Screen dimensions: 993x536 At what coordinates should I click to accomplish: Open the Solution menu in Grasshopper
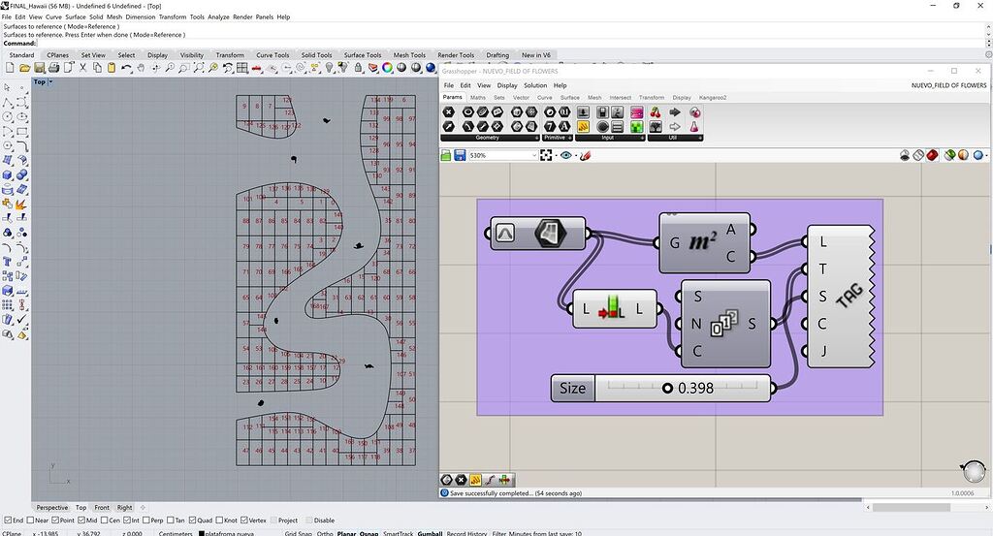pos(535,85)
